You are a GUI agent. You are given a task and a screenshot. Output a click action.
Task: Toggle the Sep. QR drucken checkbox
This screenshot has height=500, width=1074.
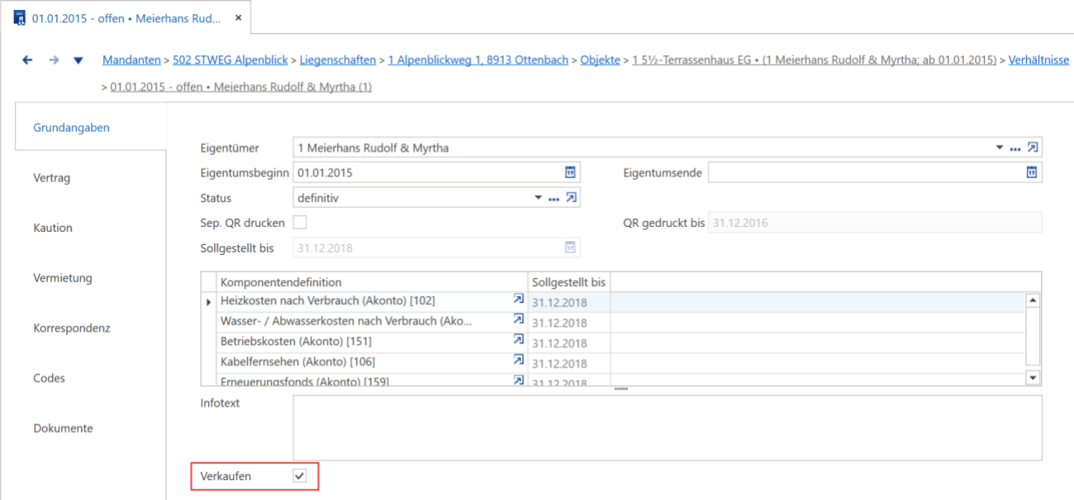coord(300,223)
